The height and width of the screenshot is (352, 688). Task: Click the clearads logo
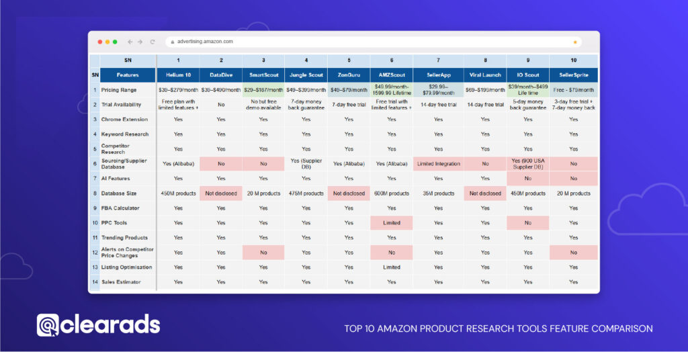coord(98,324)
